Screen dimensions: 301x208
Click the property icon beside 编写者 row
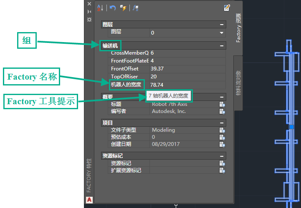pyautogui.click(x=222, y=111)
